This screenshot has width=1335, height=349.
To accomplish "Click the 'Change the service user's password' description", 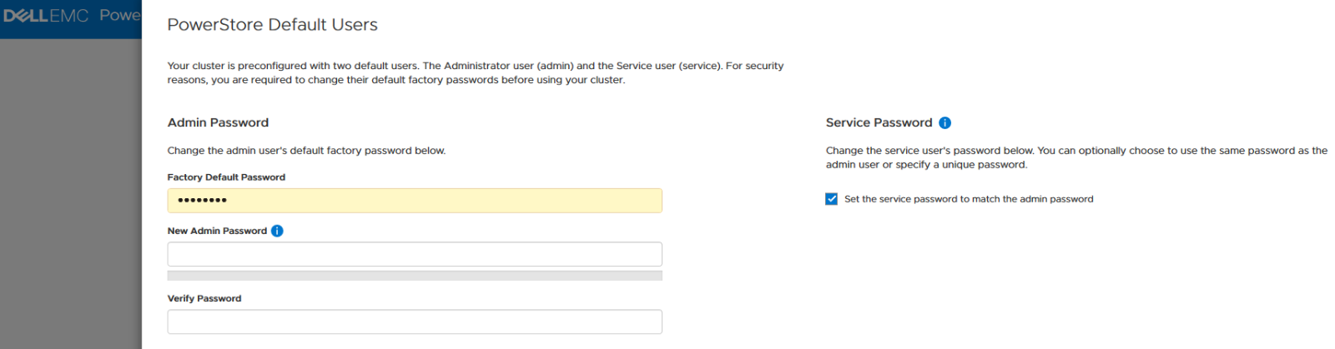I will [x=1076, y=157].
